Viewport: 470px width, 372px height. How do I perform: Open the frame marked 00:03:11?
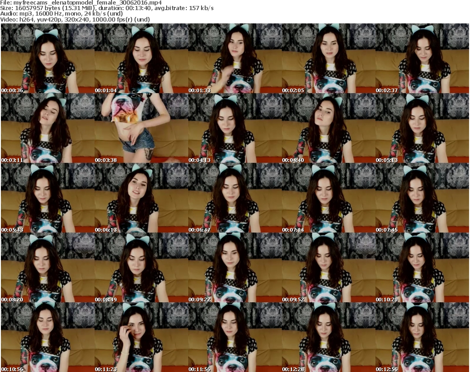coord(47,128)
